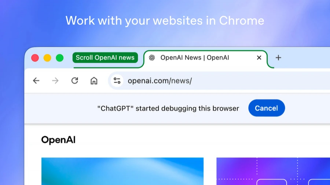Click the ChatGPT favicon on the tab
Image resolution: width=330 pixels, height=185 pixels.
tap(152, 58)
